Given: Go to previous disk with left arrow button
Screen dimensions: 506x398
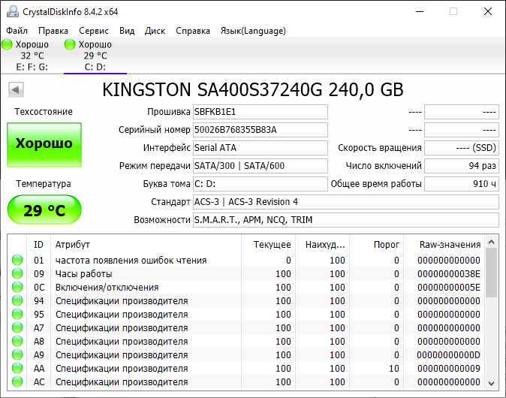Looking at the screenshot, I should (x=16, y=89).
